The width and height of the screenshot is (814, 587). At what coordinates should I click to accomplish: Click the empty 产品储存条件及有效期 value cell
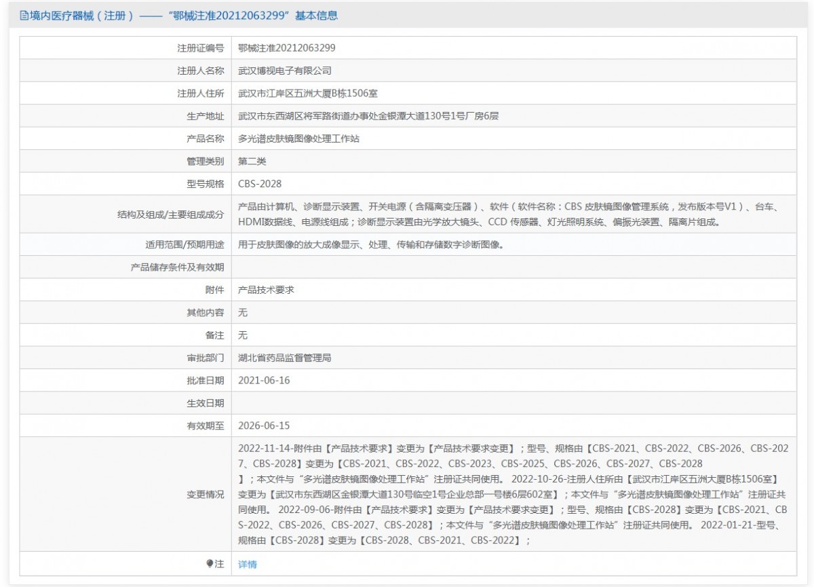tap(513, 267)
